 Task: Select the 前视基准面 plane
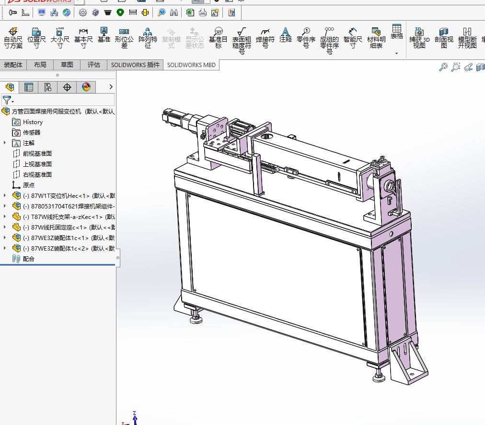(32, 153)
